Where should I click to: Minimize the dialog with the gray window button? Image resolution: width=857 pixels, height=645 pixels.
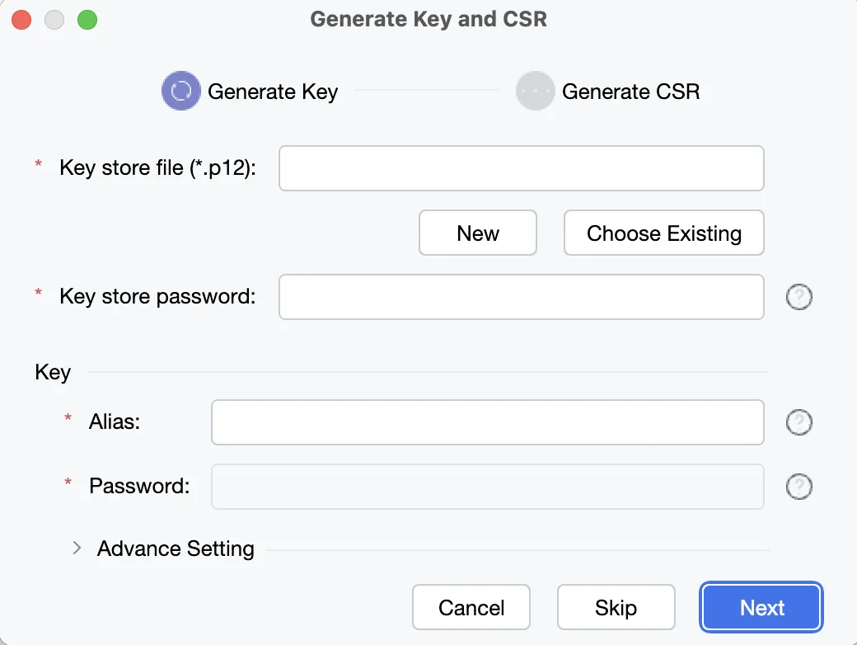[x=54, y=20]
